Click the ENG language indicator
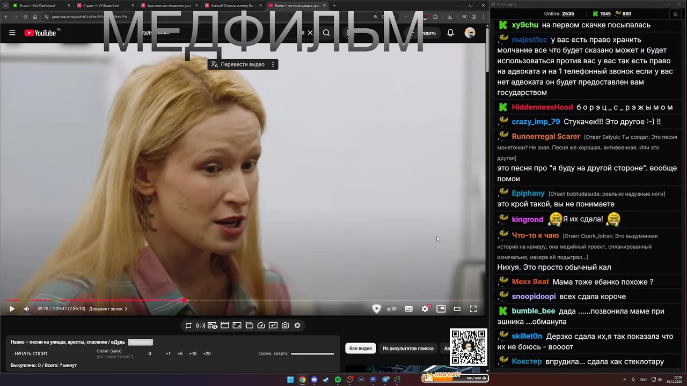The image size is (687, 386). 643,380
